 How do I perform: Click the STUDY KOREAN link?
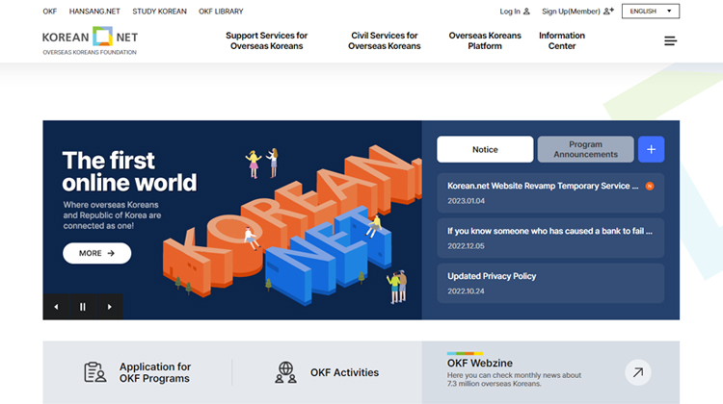click(159, 11)
